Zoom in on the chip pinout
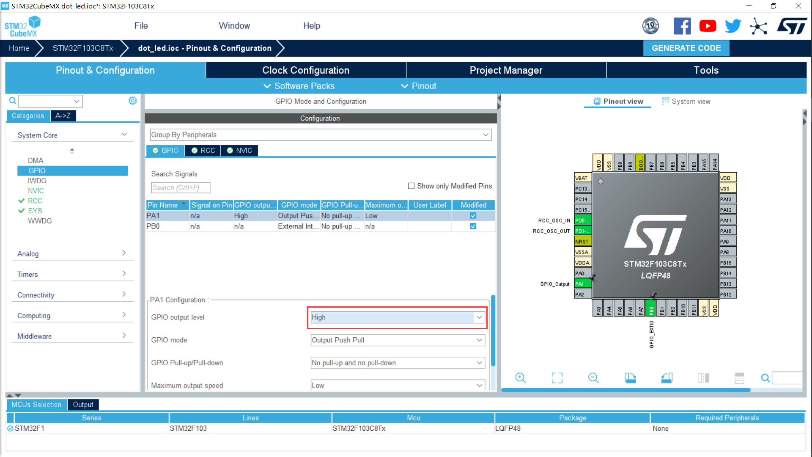Viewport: 812px width, 457px height. [521, 378]
